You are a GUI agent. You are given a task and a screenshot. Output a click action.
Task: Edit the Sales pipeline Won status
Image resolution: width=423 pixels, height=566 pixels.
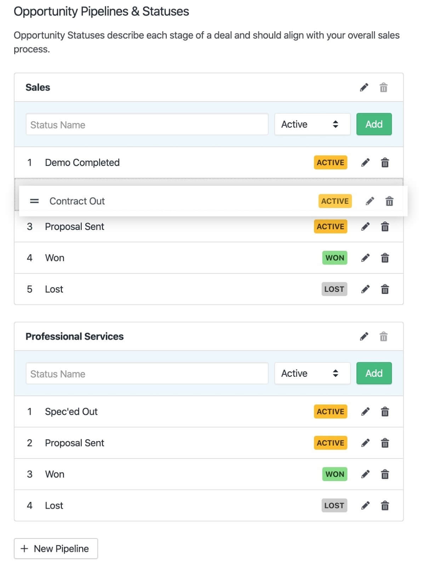click(x=365, y=258)
